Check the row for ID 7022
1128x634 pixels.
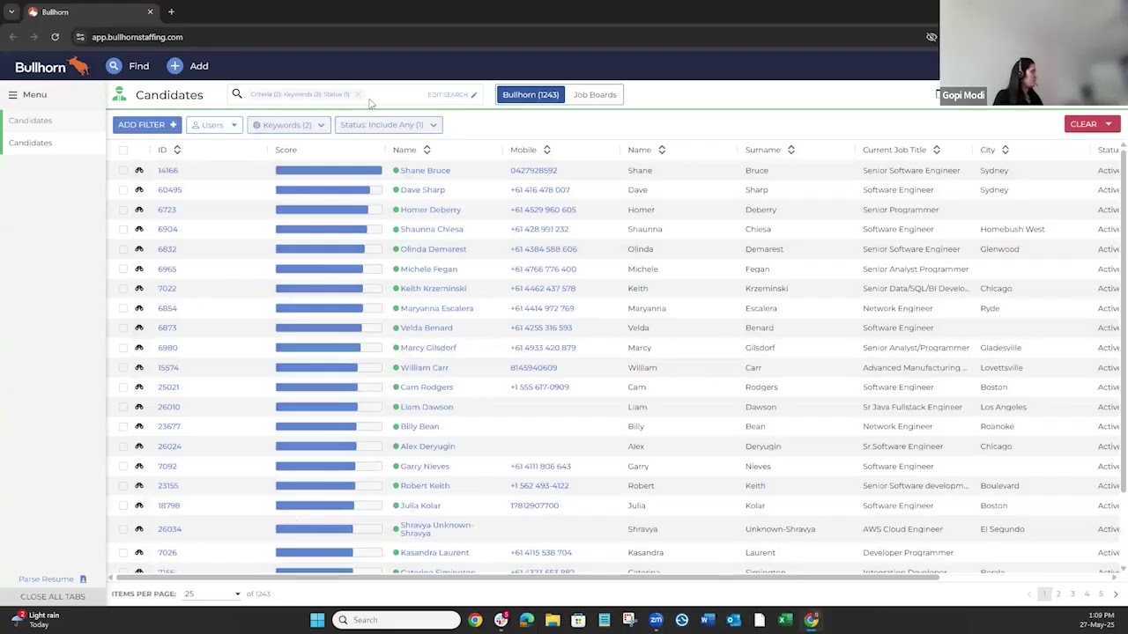pyautogui.click(x=123, y=288)
